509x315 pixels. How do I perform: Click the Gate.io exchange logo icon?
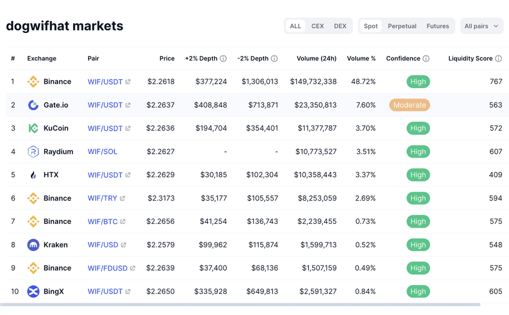click(34, 105)
